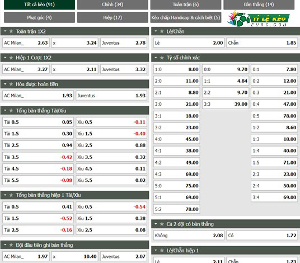Choose AC Milan 1.97 first goal
Screen dimensions: 300x263
[26, 256]
